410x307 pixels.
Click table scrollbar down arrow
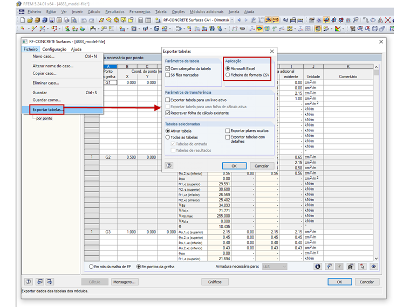coord(376,259)
